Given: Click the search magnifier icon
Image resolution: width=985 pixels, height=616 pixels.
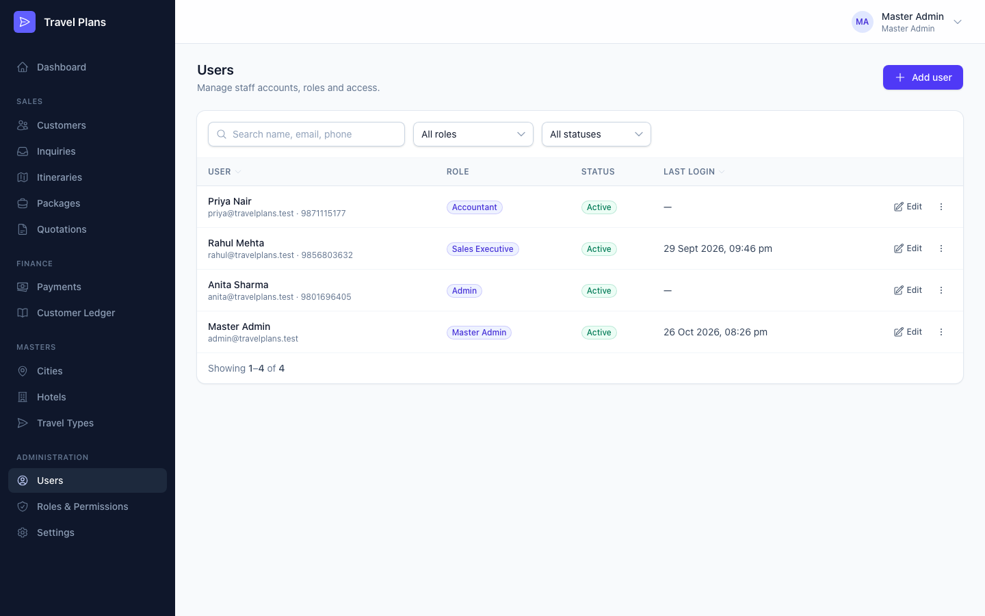Looking at the screenshot, I should 222,134.
